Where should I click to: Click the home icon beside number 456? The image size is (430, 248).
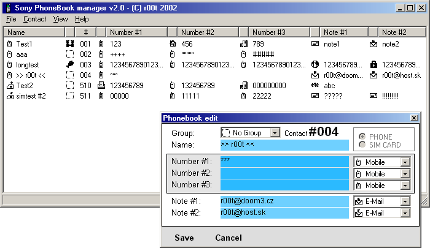pyautogui.click(x=173, y=43)
